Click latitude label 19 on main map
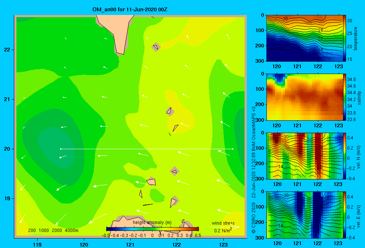Image resolution: width=365 pixels, height=248 pixels. (x=7, y=198)
